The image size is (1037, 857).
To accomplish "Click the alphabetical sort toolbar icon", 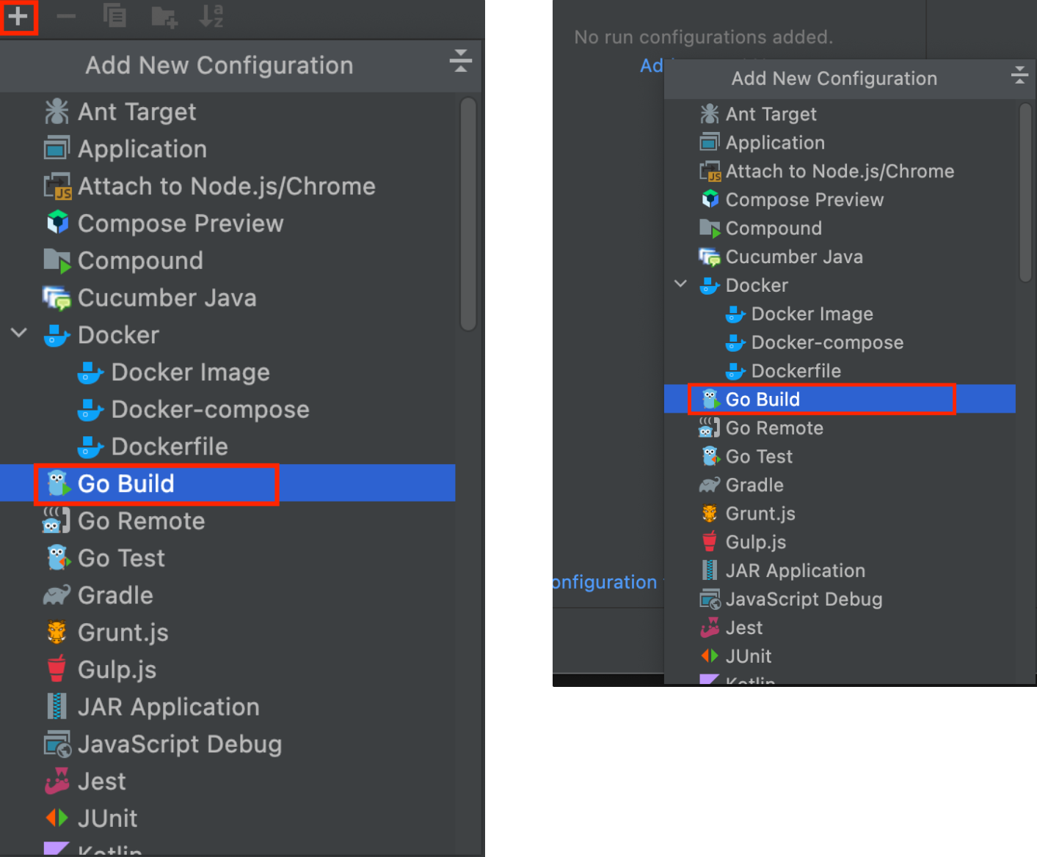I will [x=211, y=16].
